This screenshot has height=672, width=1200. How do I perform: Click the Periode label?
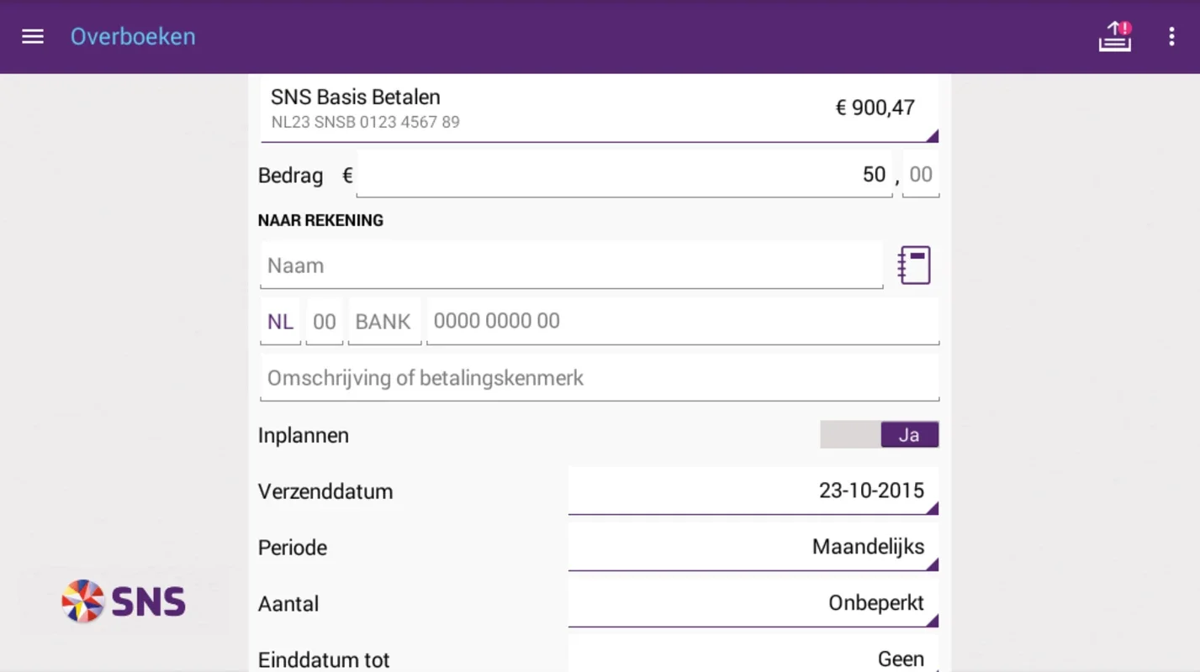pyautogui.click(x=293, y=548)
